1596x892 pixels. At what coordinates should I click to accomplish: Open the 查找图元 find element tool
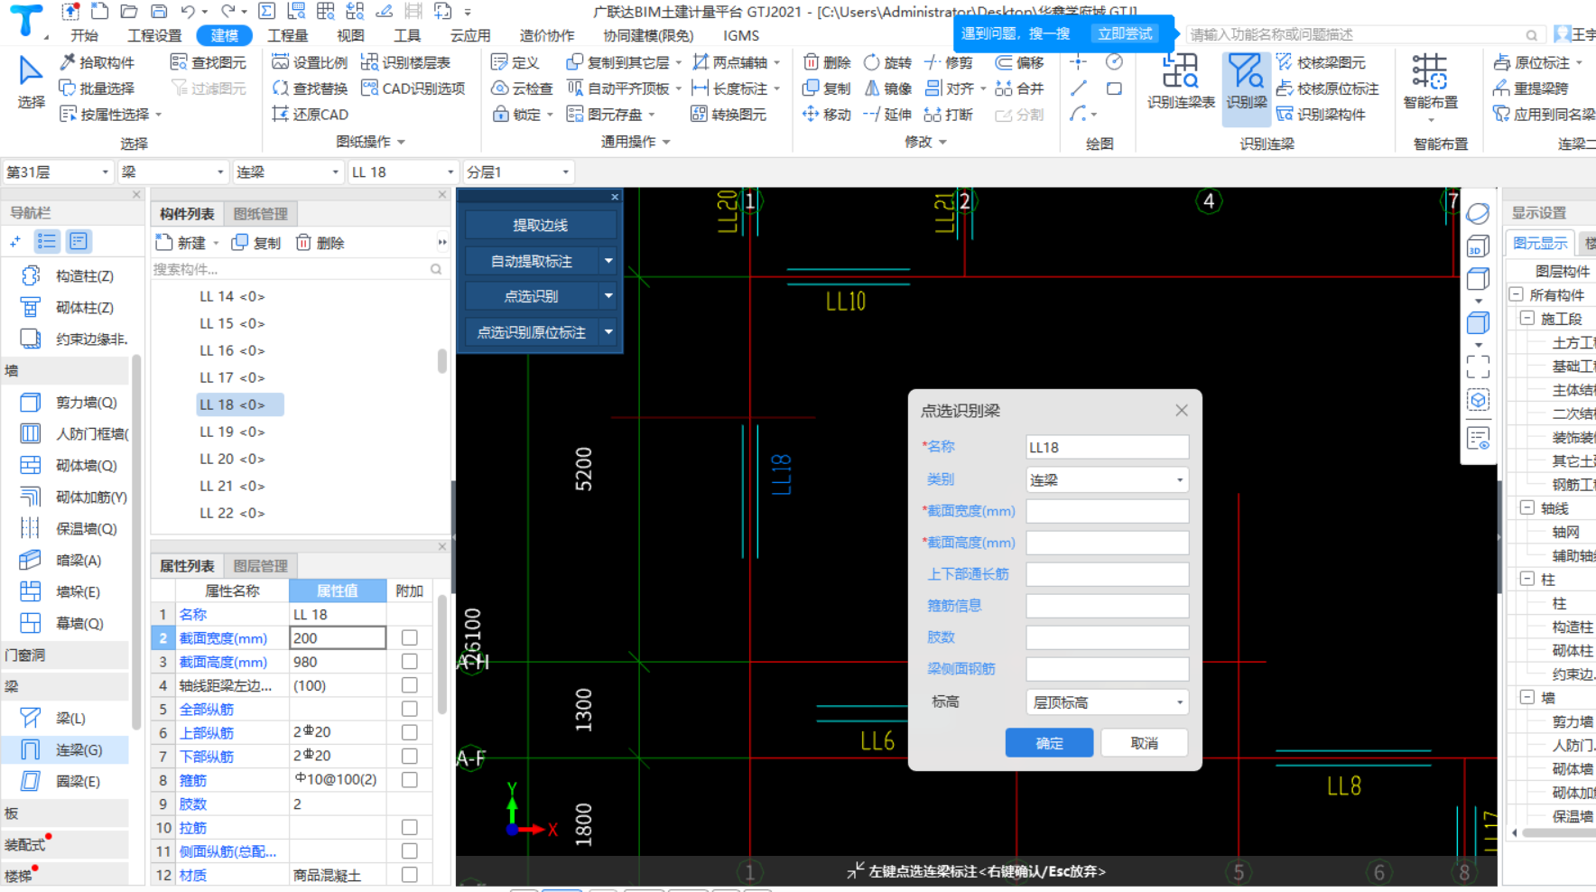point(209,62)
